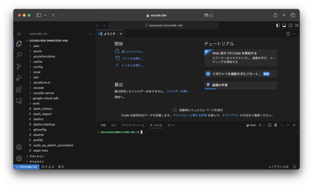Open the Extensions view
Screen dimensions: 313x187
(x=19, y=90)
